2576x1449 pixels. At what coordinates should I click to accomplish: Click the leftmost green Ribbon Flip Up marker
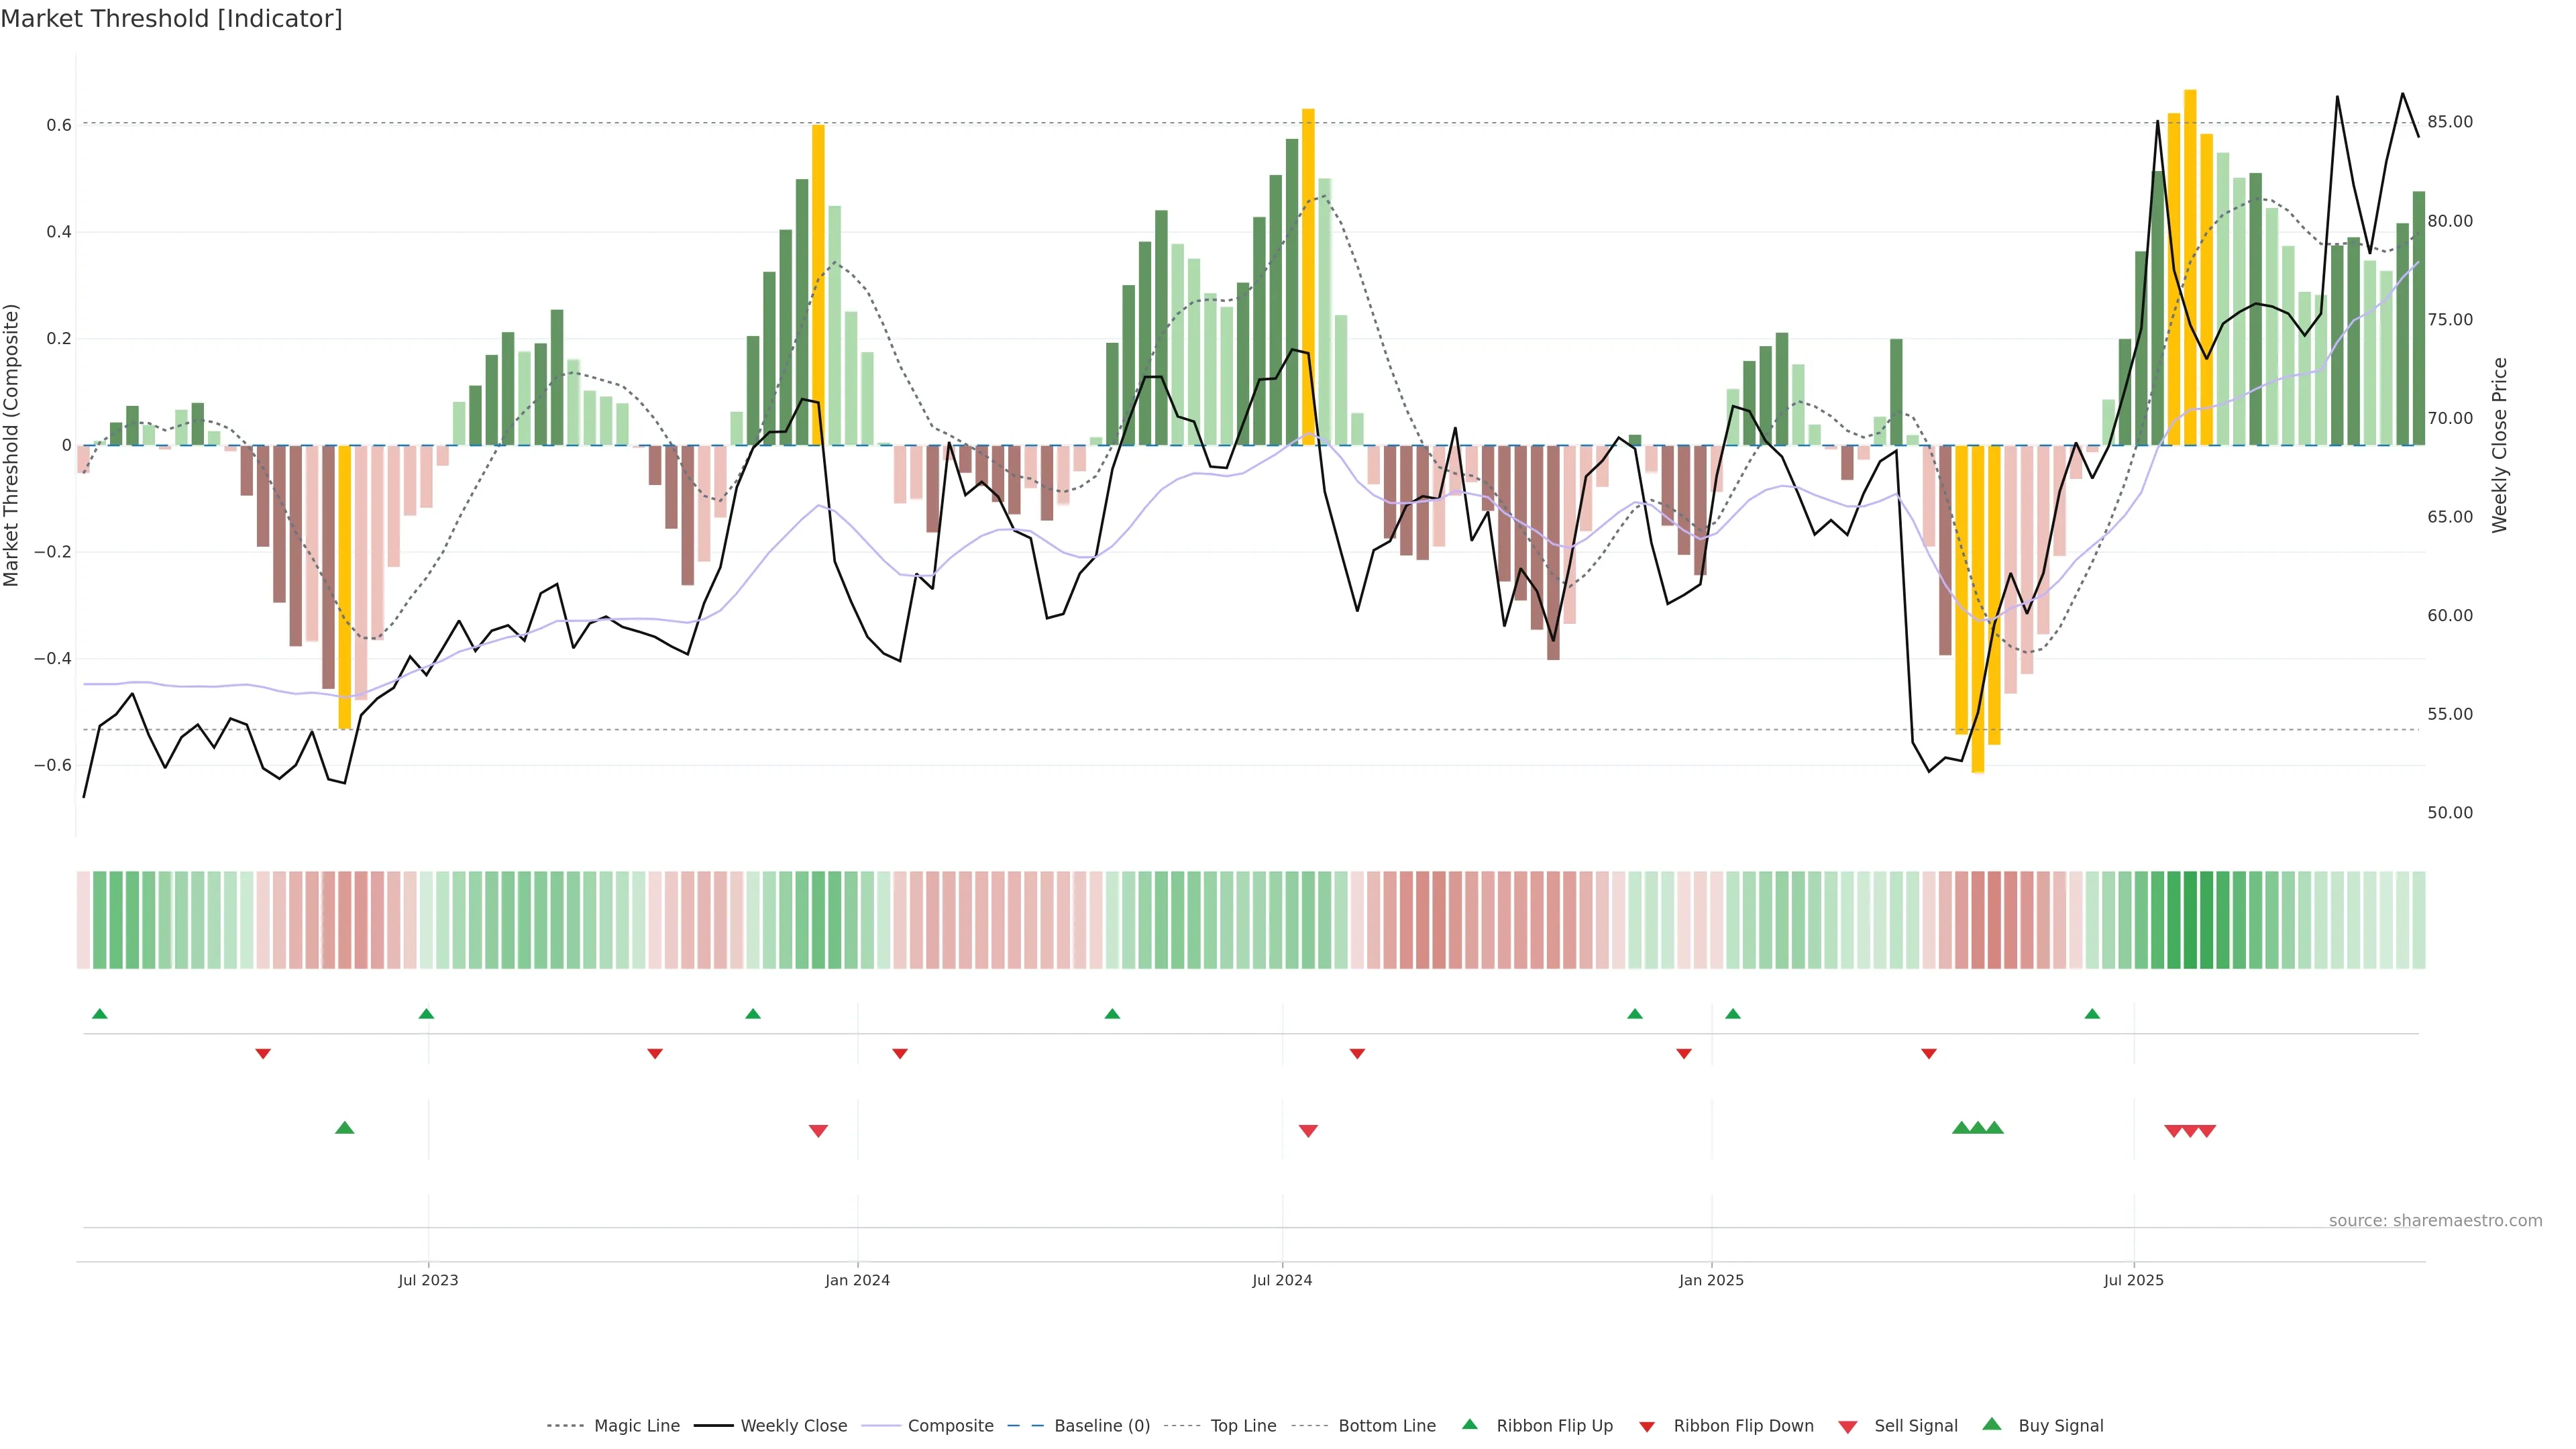pos(99,1014)
